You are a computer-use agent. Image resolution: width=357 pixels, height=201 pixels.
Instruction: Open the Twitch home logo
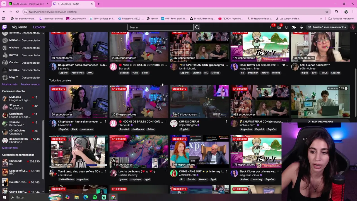click(x=4, y=27)
